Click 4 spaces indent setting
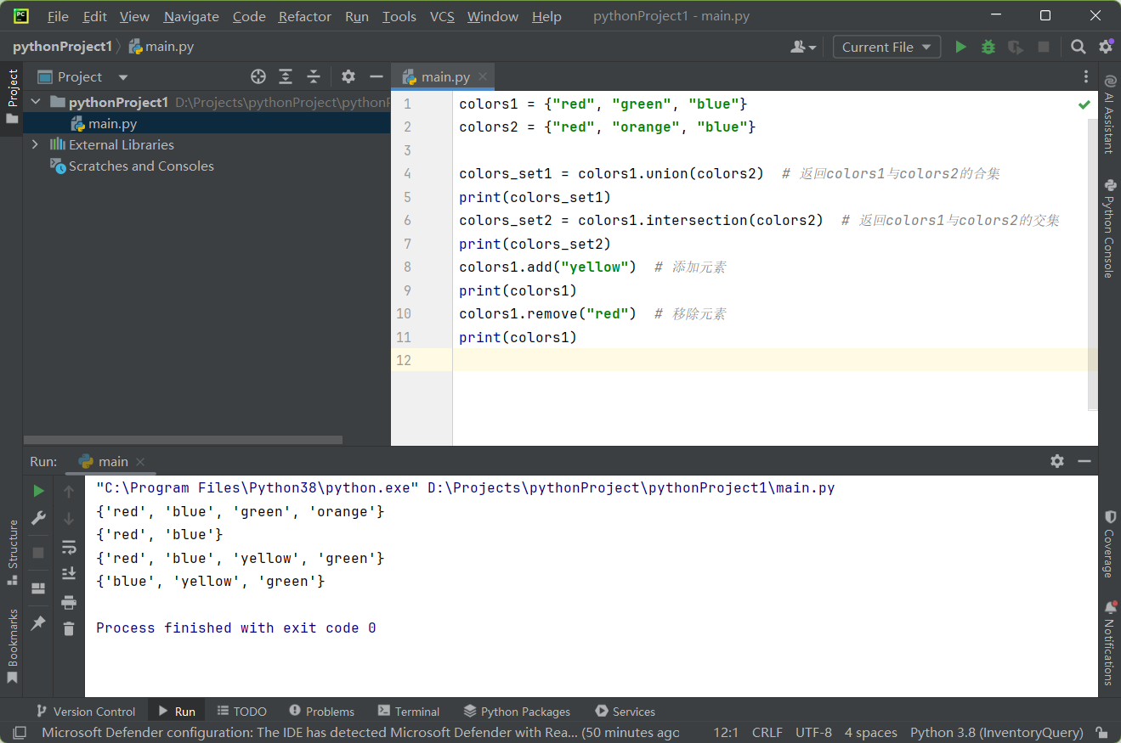The width and height of the screenshot is (1121, 743). (870, 733)
